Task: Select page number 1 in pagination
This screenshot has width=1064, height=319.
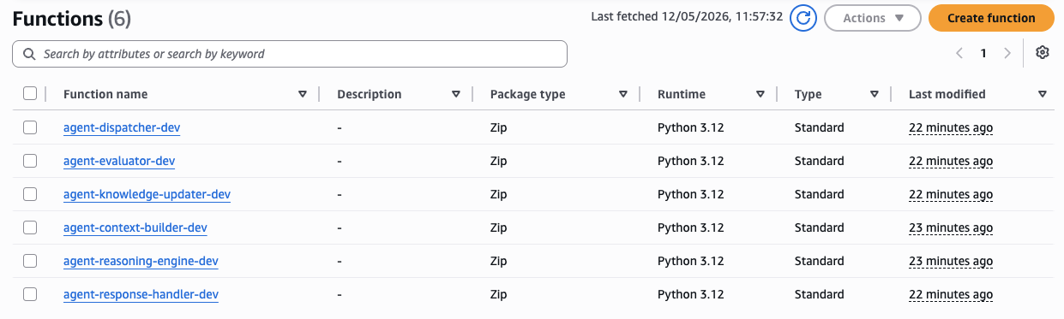Action: [x=983, y=53]
